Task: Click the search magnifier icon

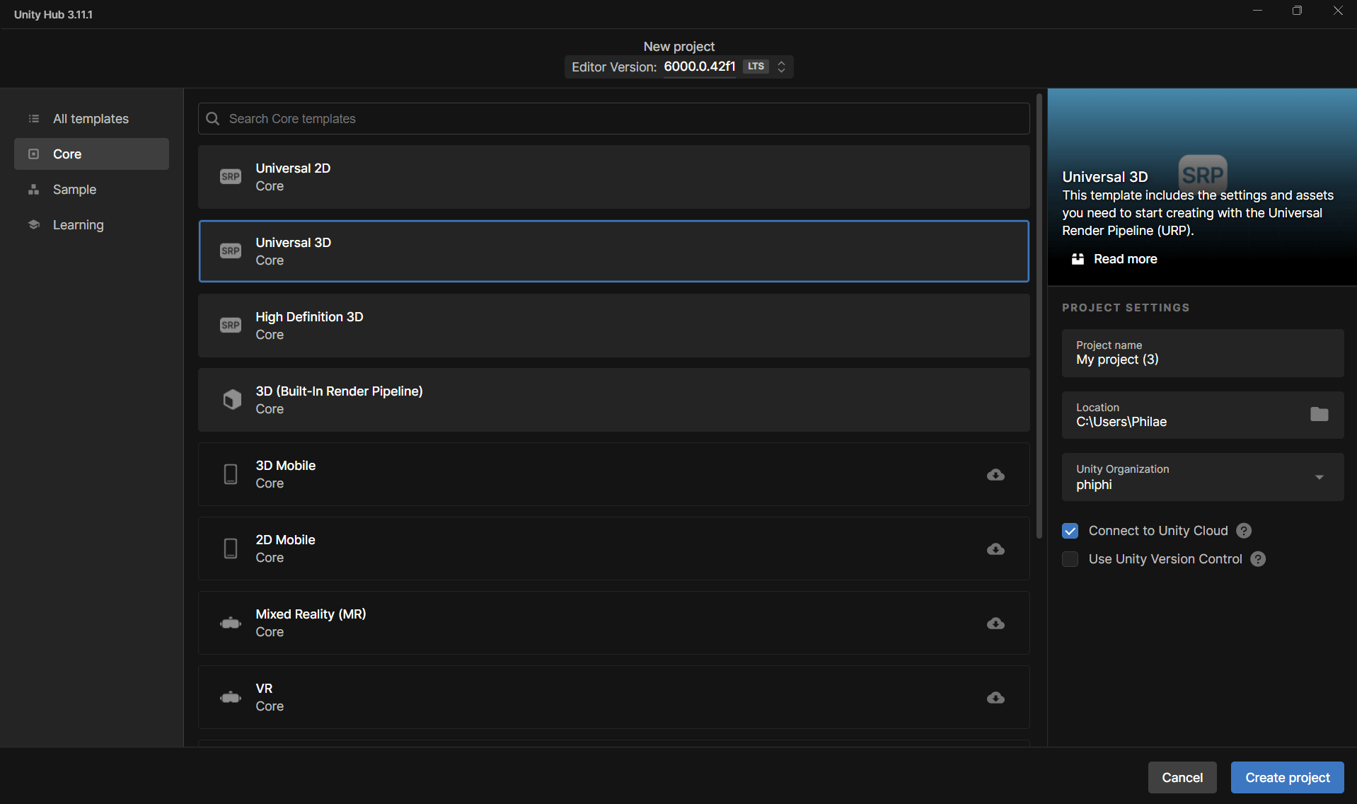Action: pos(212,119)
